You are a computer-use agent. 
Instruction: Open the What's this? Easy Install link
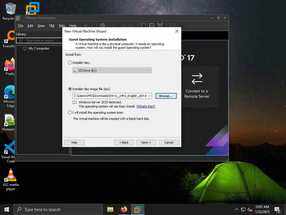pos(146,106)
